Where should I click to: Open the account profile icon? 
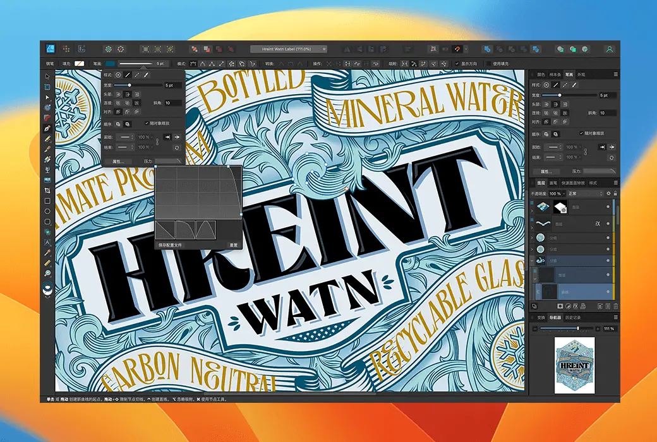click(610, 49)
